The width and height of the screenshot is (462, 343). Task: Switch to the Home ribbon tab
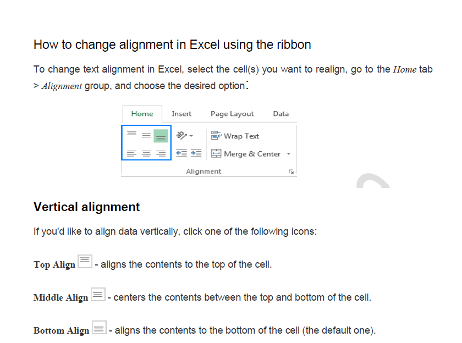coord(142,114)
